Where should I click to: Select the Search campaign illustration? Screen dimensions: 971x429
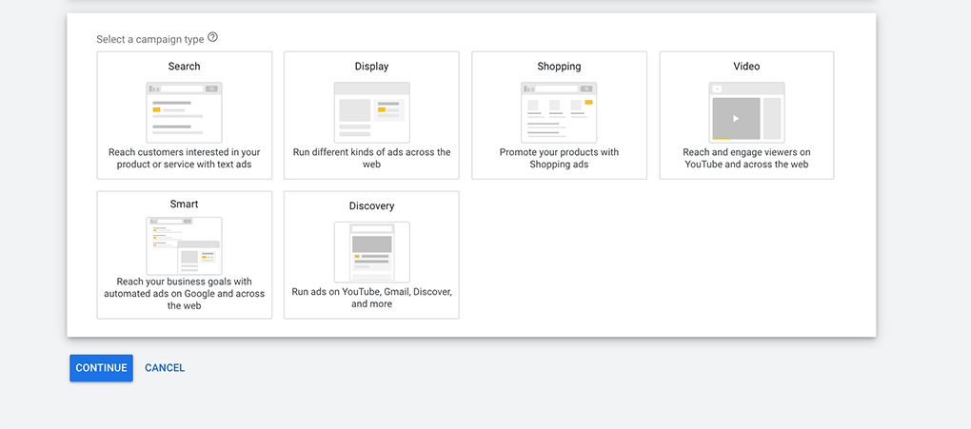click(x=184, y=112)
